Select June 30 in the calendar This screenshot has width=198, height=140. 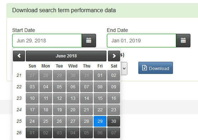[114, 121]
